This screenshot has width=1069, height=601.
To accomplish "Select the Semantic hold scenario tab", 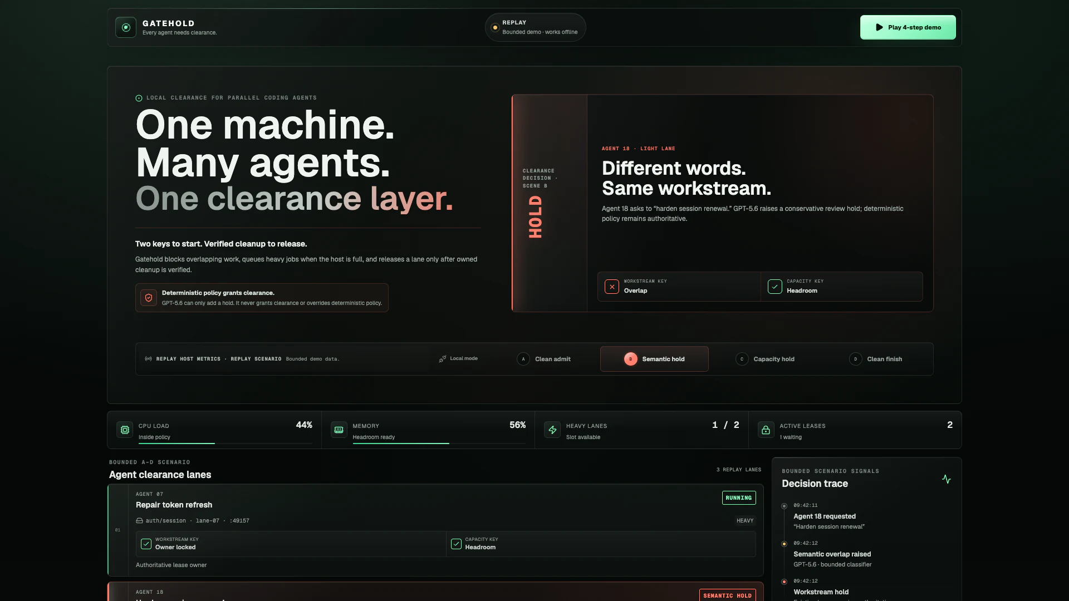I will click(654, 359).
